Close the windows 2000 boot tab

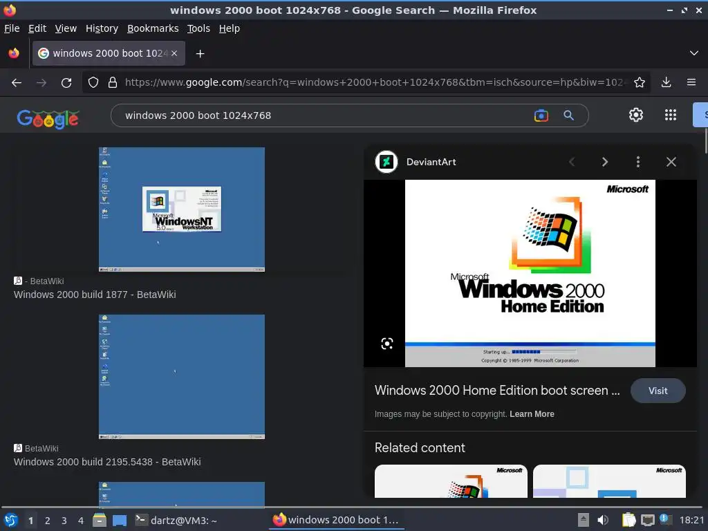click(x=174, y=53)
